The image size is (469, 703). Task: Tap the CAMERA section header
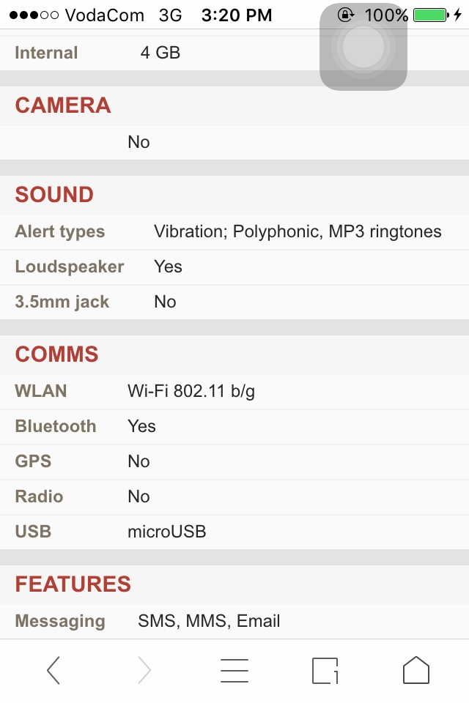tap(63, 105)
